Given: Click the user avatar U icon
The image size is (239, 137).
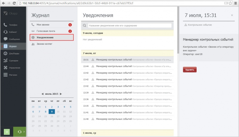Looking at the screenshot, I should click(7, 132).
